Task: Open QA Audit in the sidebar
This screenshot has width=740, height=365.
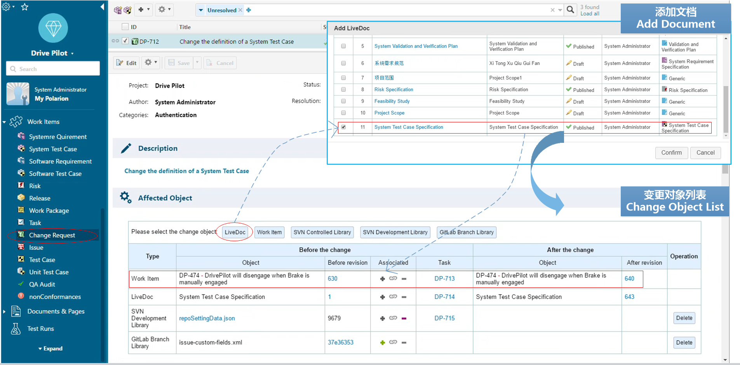Action: click(x=42, y=285)
